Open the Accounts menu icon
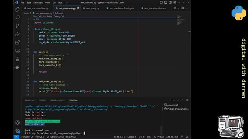This screenshot has width=248, height=139. point(17,122)
